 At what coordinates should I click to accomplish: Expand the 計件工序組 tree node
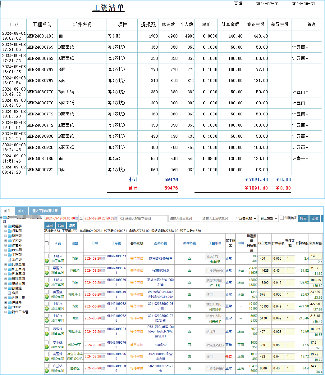[x=6, y=312]
